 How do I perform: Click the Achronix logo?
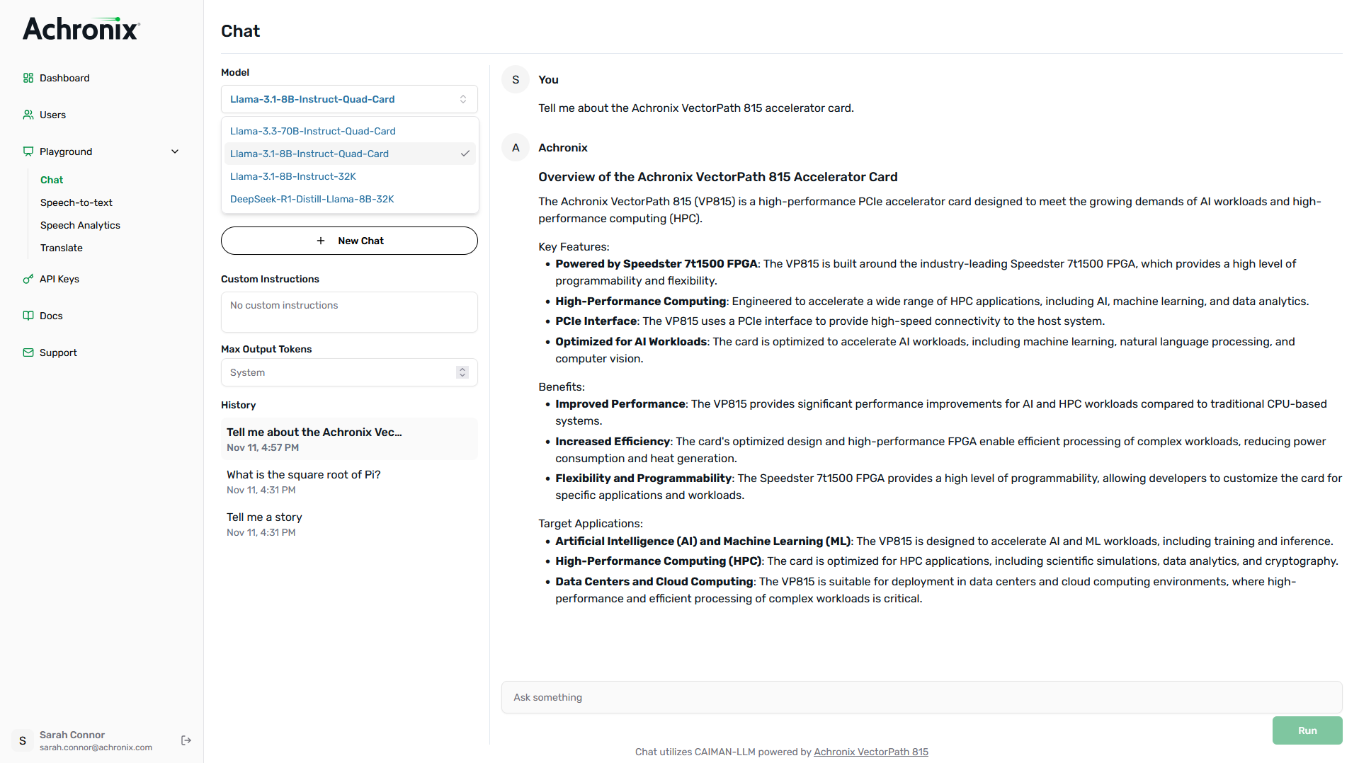tap(81, 28)
